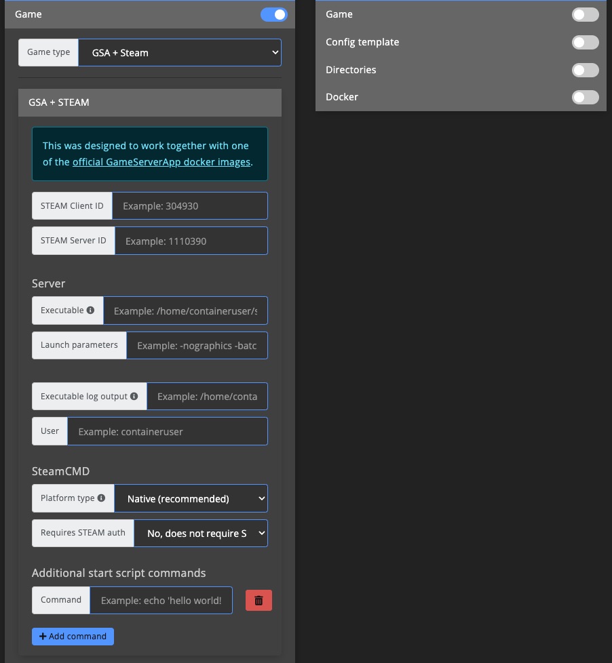Change the Requires STEAM auth dropdown

200,533
